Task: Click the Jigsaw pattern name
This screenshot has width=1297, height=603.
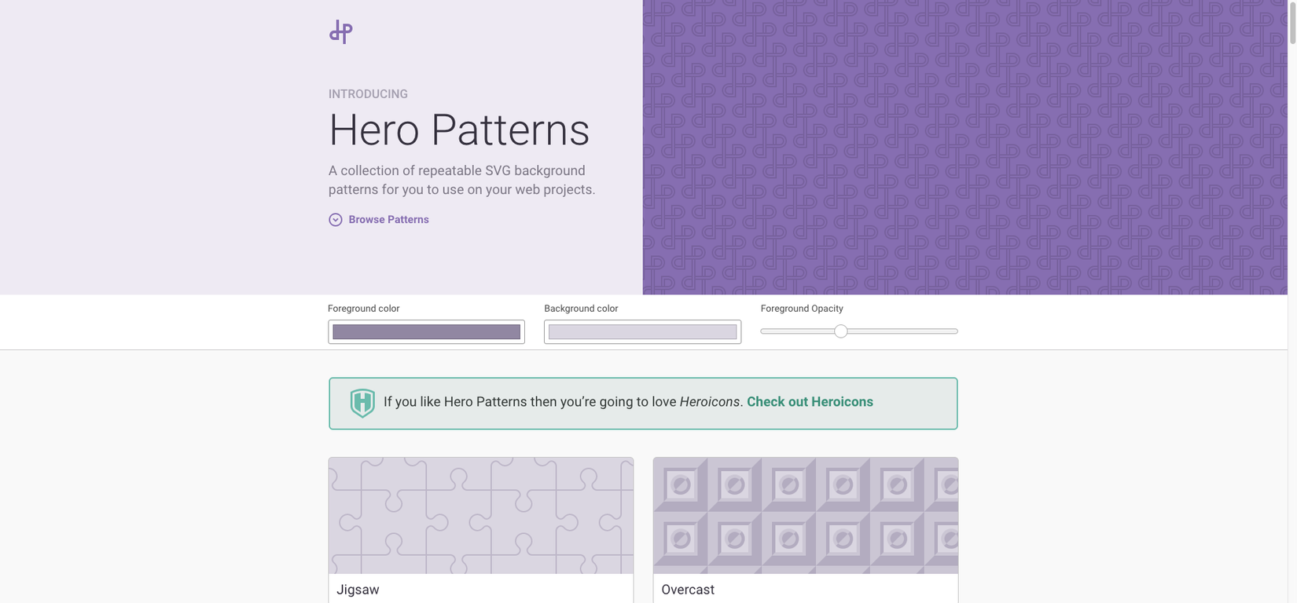Action: (358, 590)
